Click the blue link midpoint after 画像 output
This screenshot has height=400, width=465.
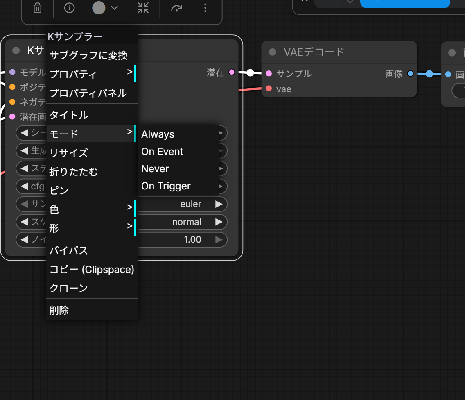[429, 74]
